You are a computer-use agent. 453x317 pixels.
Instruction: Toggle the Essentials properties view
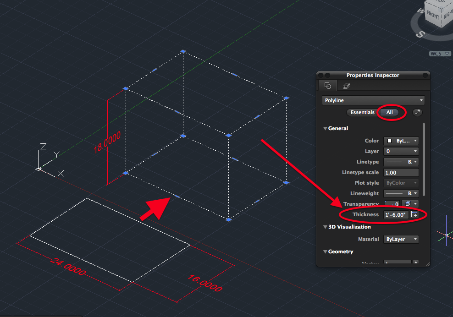pyautogui.click(x=363, y=112)
